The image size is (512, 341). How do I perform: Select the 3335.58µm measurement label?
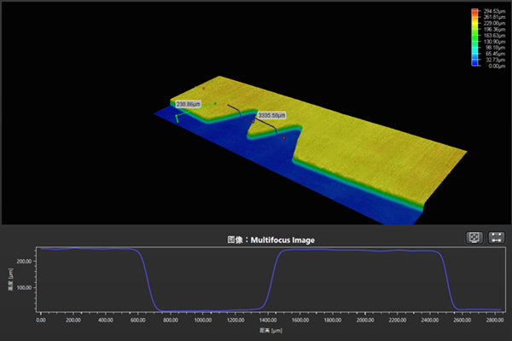271,114
